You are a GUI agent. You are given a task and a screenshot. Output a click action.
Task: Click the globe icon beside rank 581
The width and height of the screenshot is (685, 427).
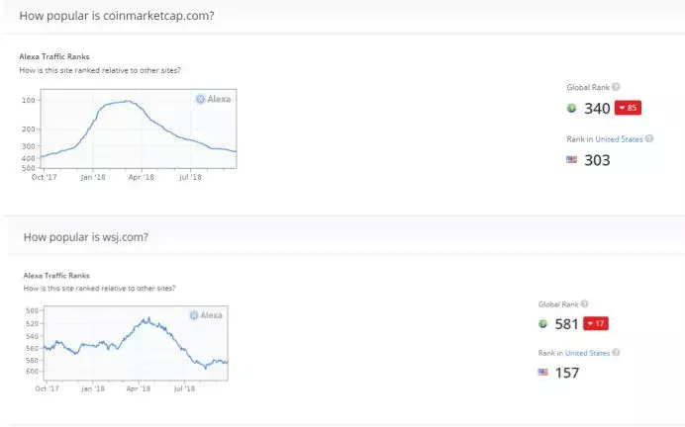(x=542, y=324)
